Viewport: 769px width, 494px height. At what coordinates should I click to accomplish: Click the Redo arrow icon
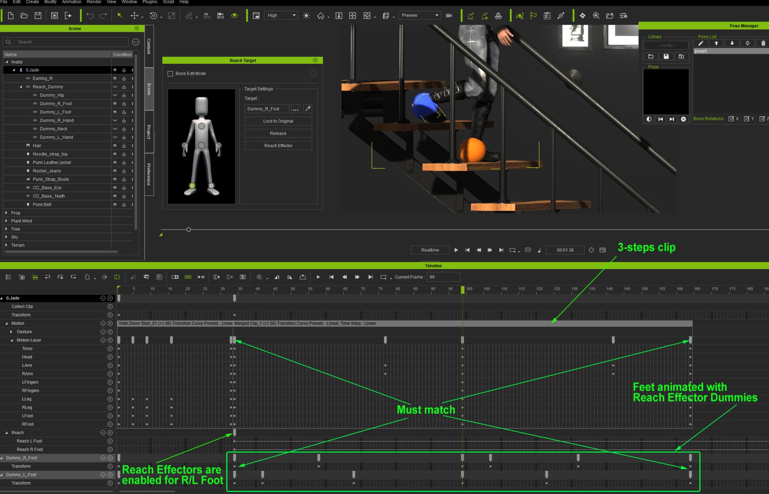pyautogui.click(x=103, y=16)
